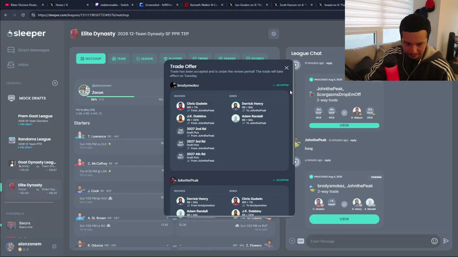Image resolution: width=458 pixels, height=257 pixels.
Task: Click the 2027 4th Rd draft pick
Action: click(x=196, y=157)
